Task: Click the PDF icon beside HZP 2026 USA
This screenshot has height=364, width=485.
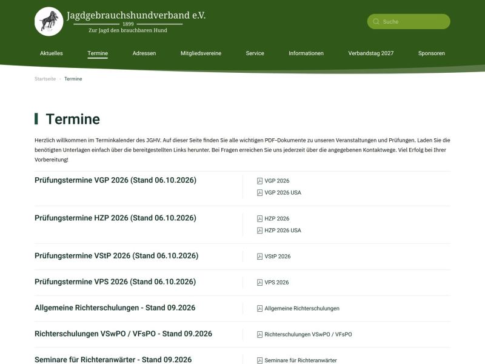Action: pyautogui.click(x=260, y=231)
